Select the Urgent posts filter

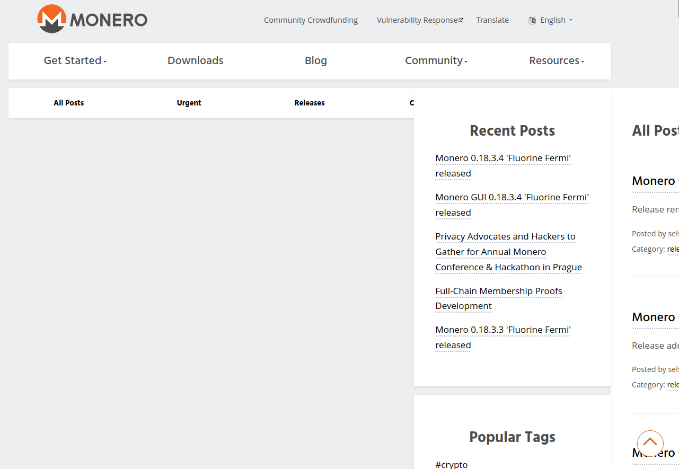189,103
